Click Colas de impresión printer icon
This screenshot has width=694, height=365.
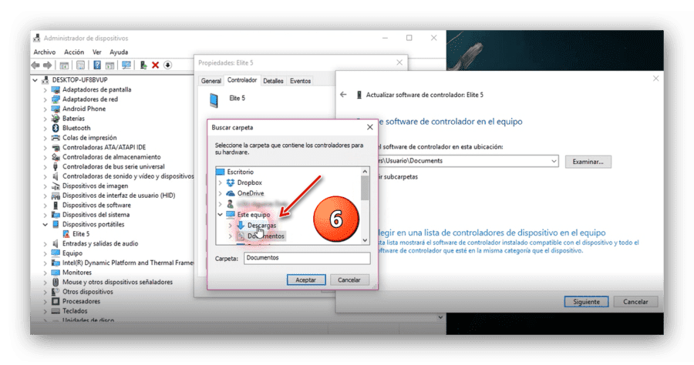[x=56, y=137]
